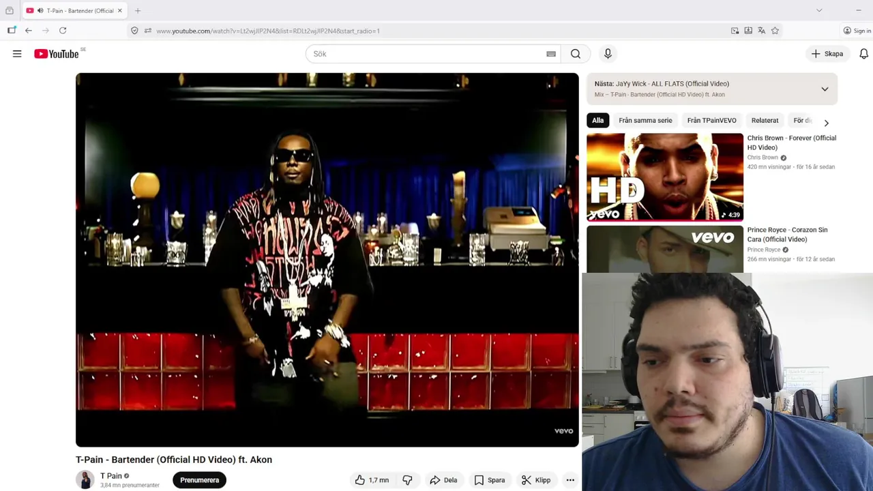
Task: Open site tracking protection shield icon
Action: (134, 31)
